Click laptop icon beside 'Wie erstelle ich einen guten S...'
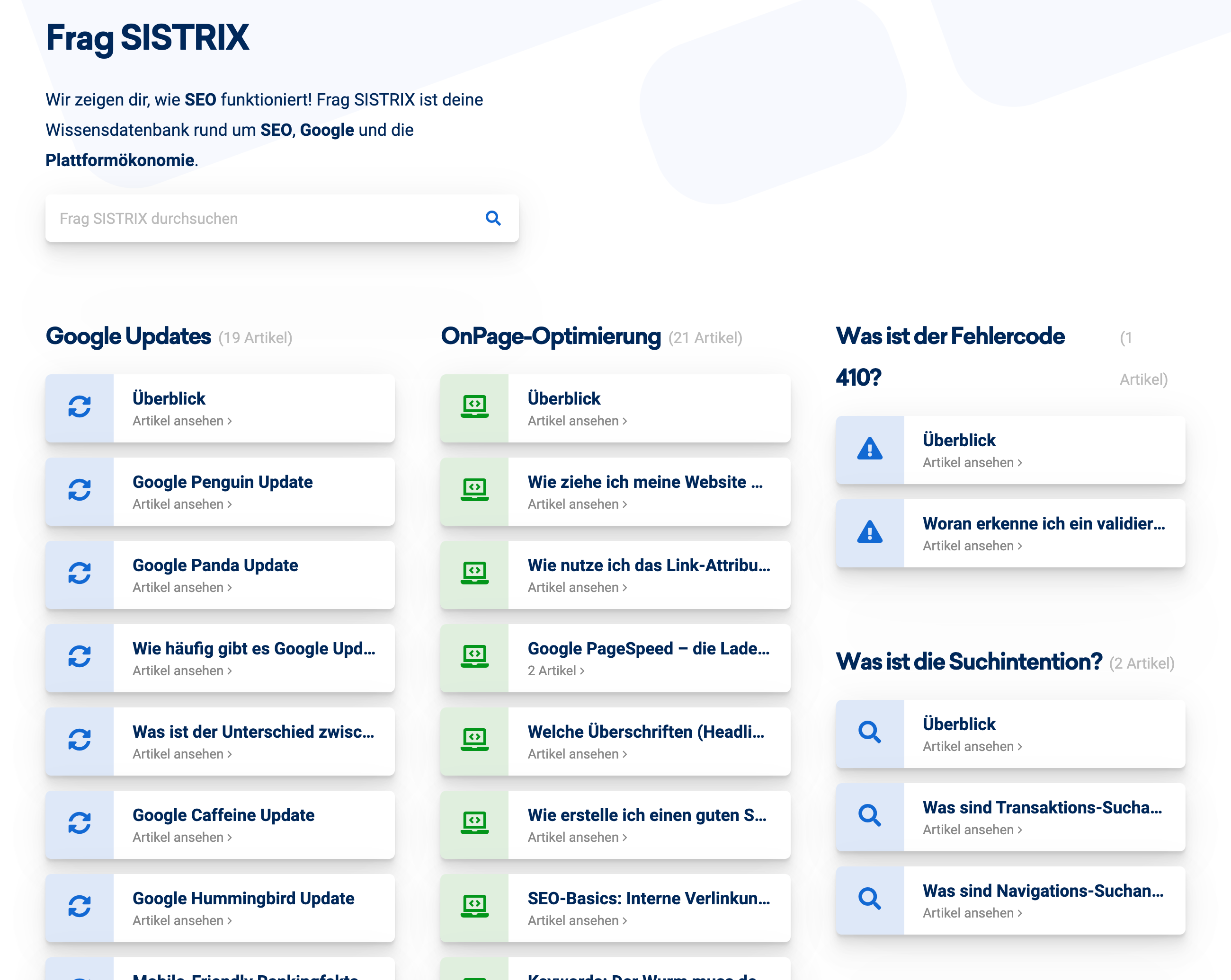Screen dimensions: 1231x980 [474, 824]
